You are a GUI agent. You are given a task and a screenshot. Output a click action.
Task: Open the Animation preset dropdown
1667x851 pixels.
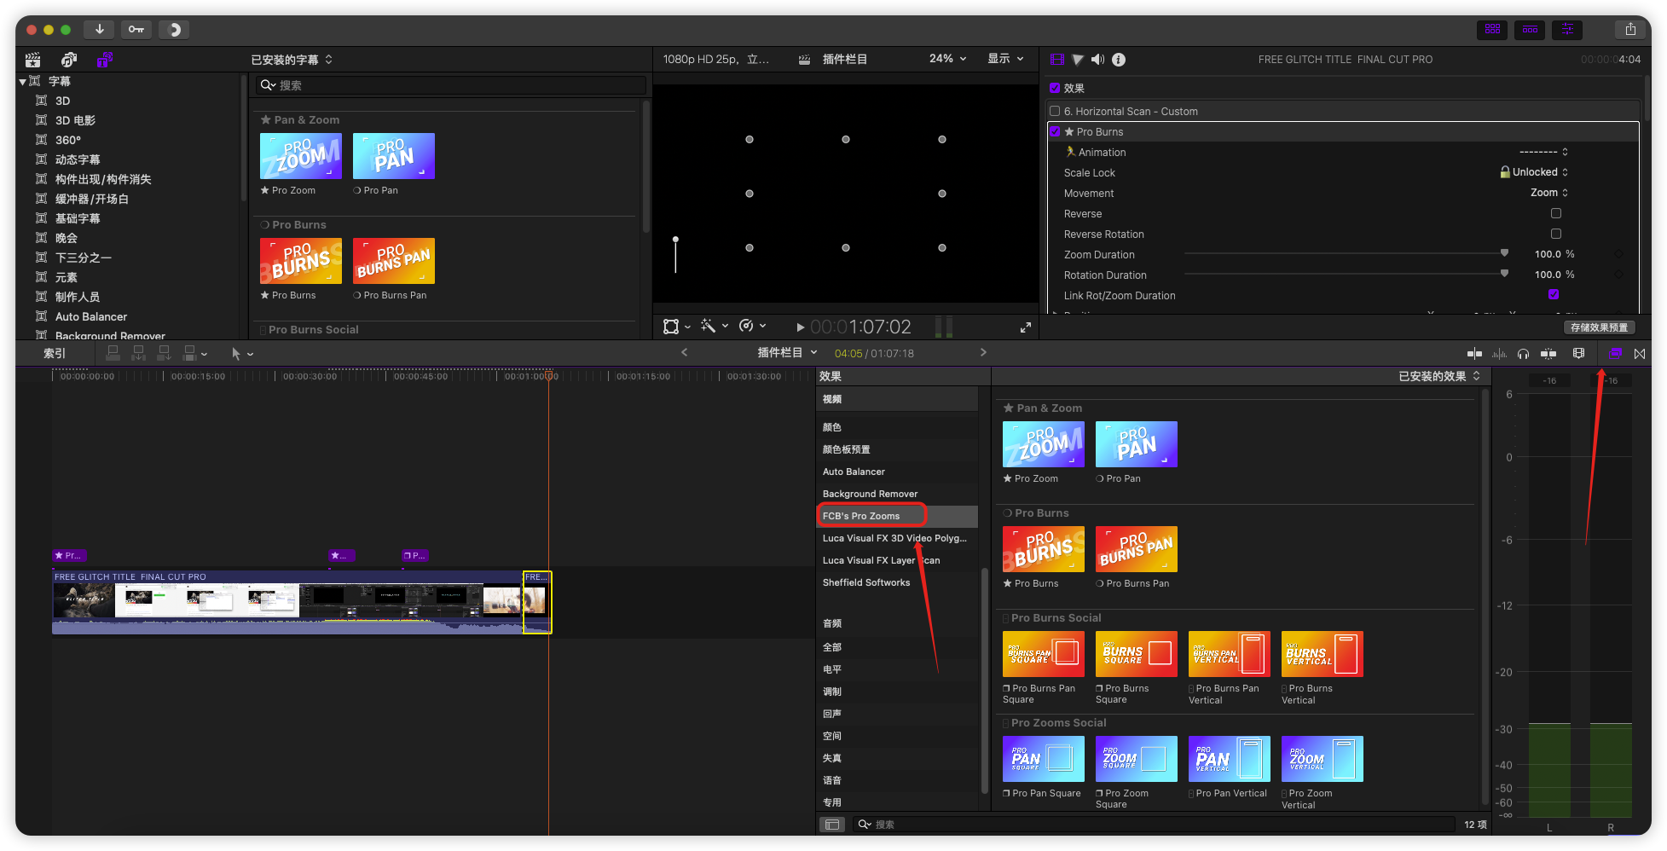click(1544, 153)
